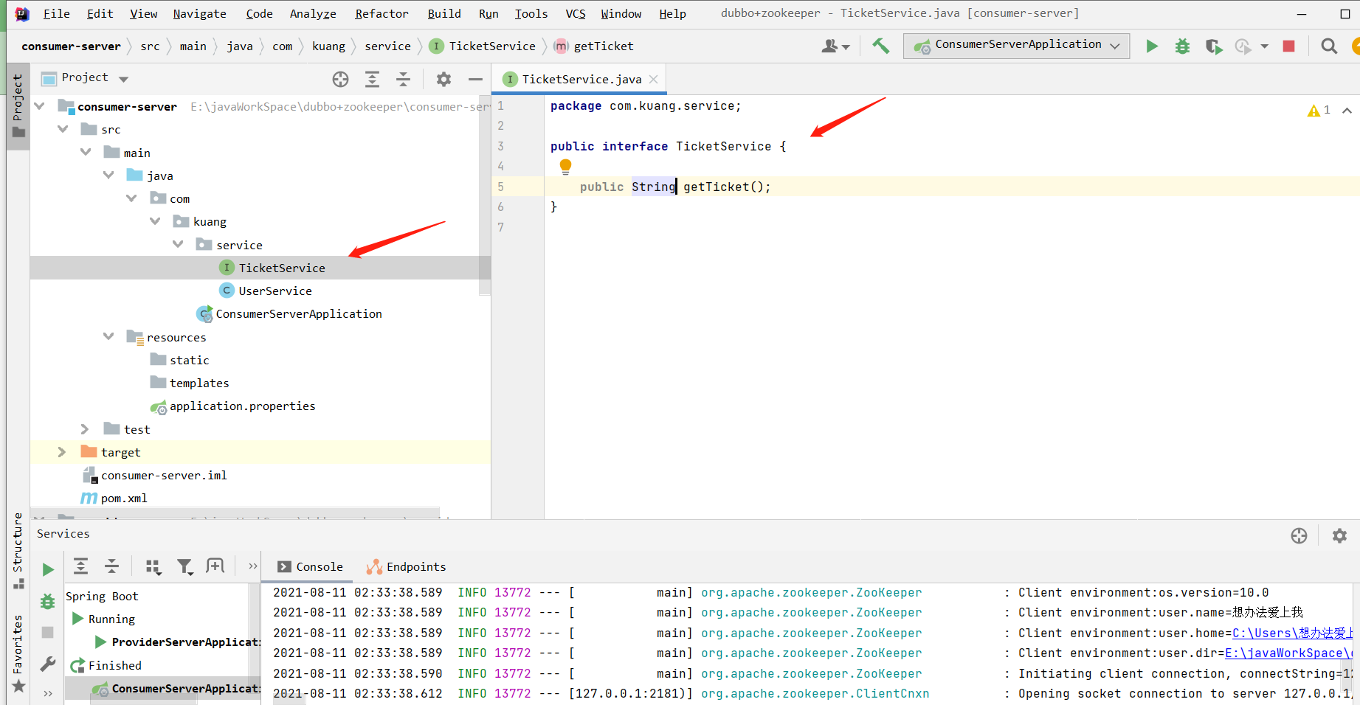The width and height of the screenshot is (1360, 705).
Task: Run with coverage shield icon
Action: pyautogui.click(x=1213, y=46)
